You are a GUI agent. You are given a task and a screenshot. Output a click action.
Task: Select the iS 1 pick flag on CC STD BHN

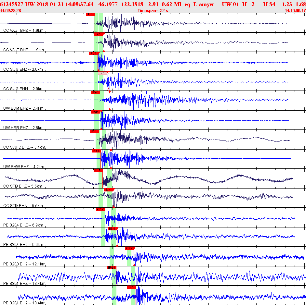click(x=109, y=190)
